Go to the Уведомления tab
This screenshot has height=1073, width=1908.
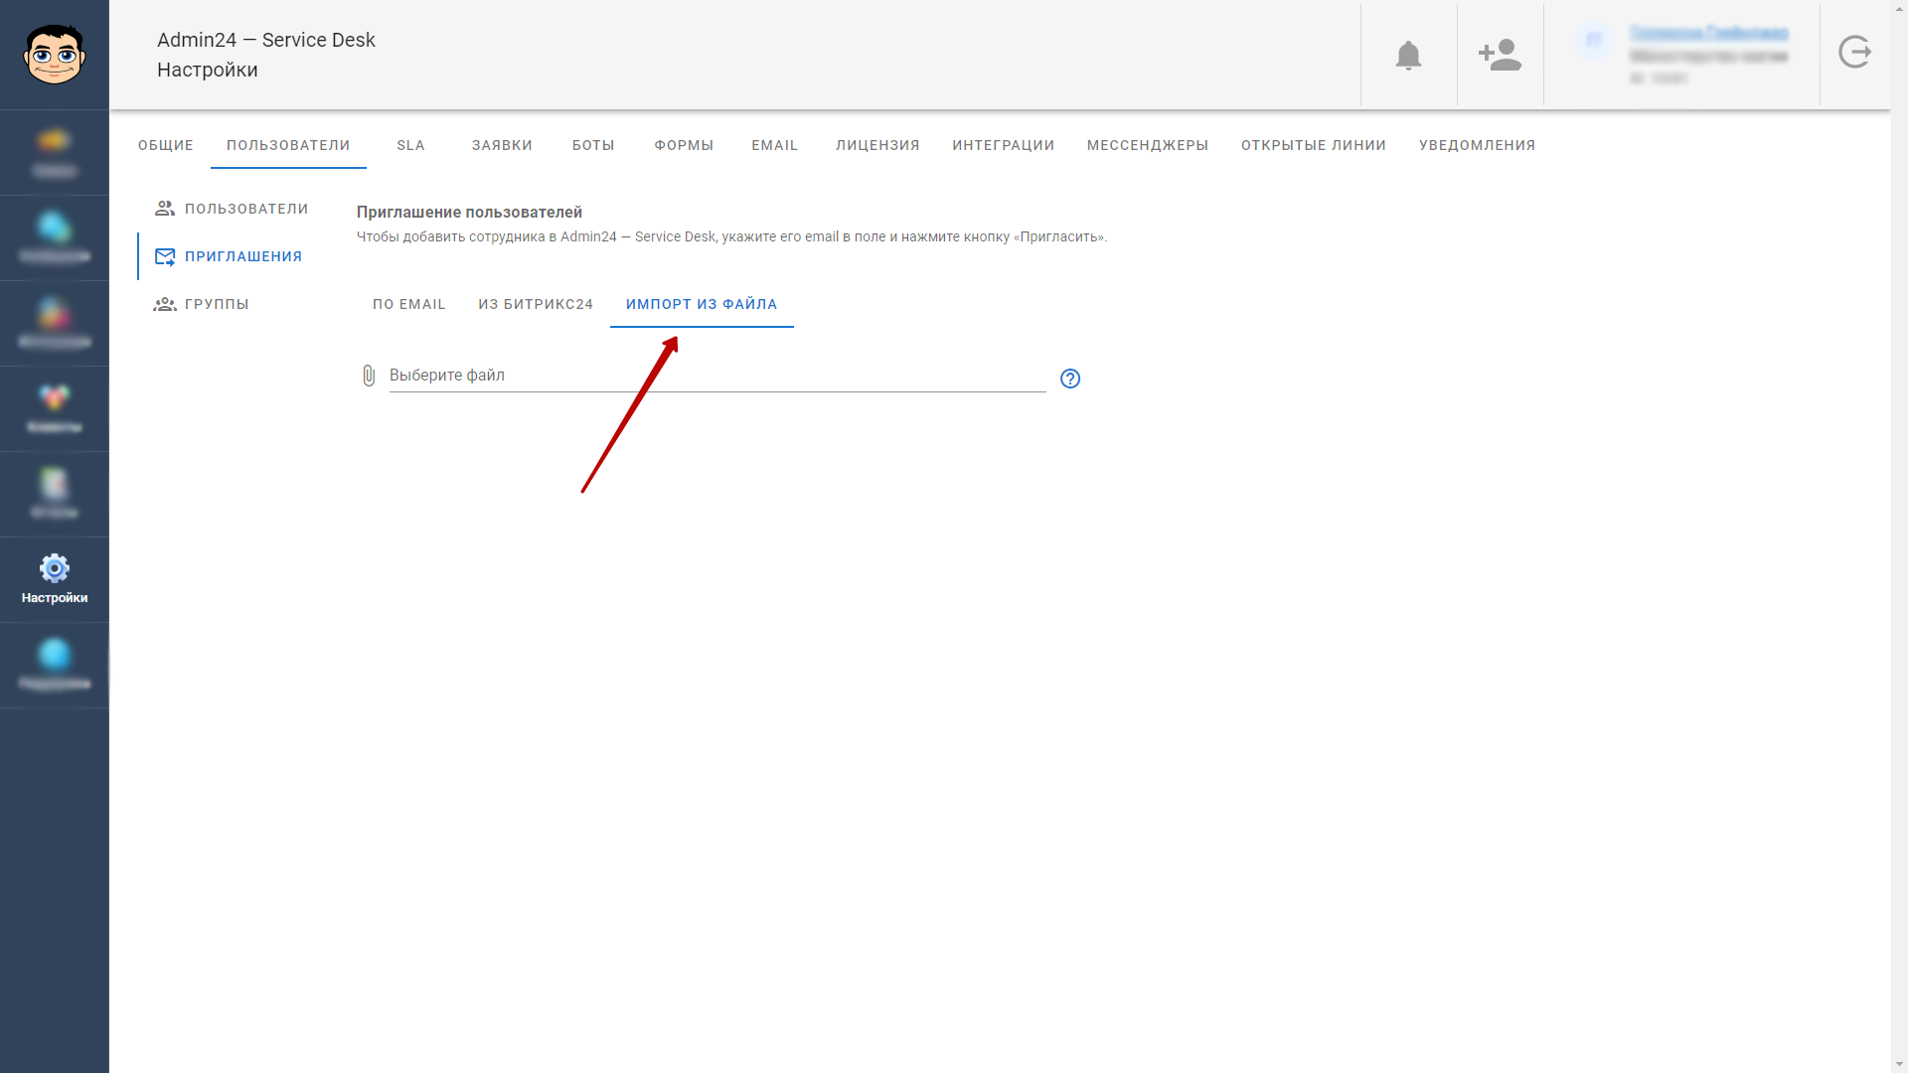click(1478, 145)
